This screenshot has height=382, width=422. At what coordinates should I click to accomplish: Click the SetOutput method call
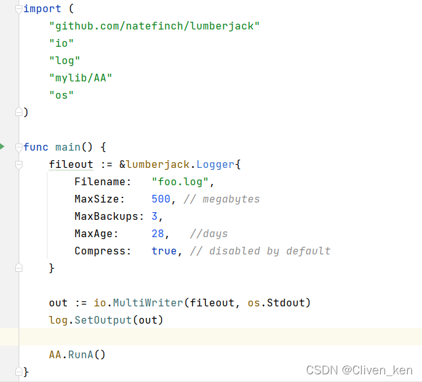103,320
